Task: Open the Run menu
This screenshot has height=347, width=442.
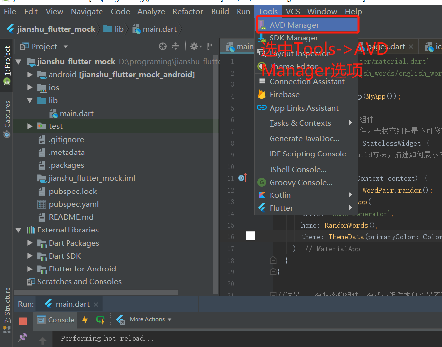Action: 243,12
